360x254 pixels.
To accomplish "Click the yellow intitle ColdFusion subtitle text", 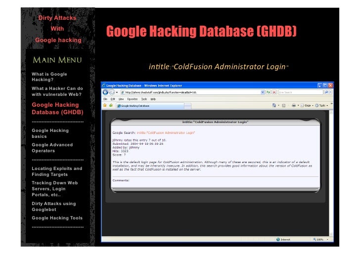I will coord(219,67).
